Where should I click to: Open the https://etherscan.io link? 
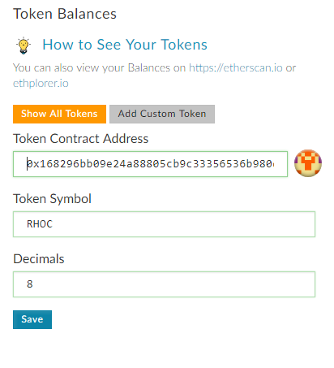pos(236,67)
